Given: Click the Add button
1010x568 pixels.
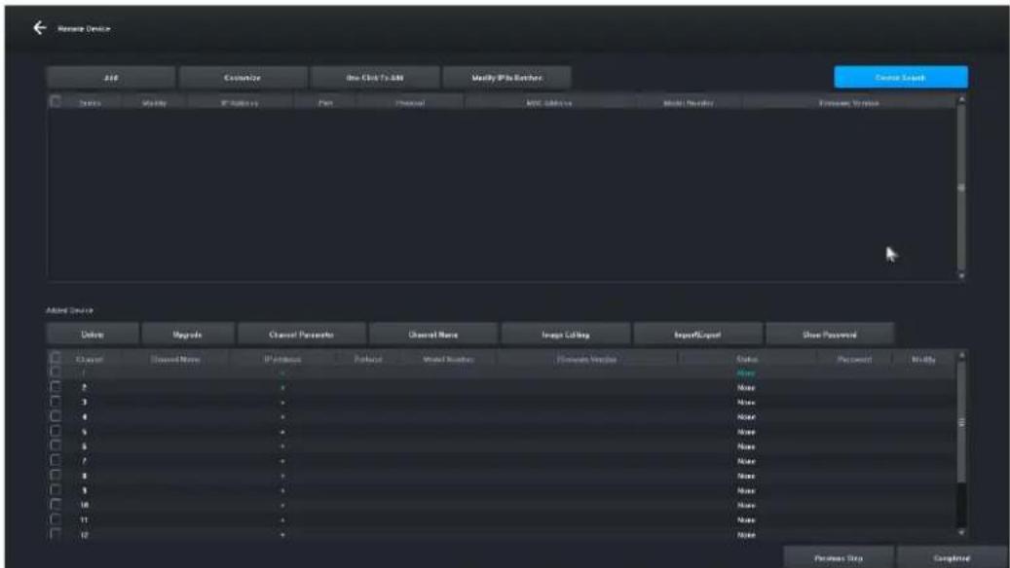Looking at the screenshot, I should point(111,78).
